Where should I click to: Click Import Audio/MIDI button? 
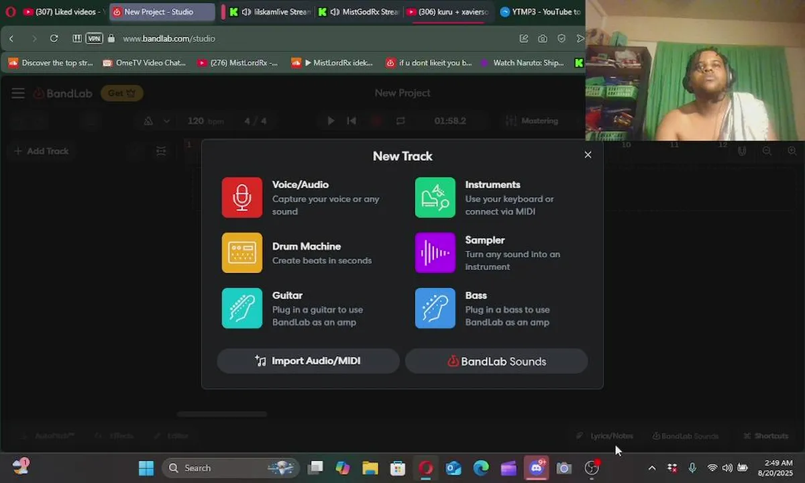click(308, 361)
